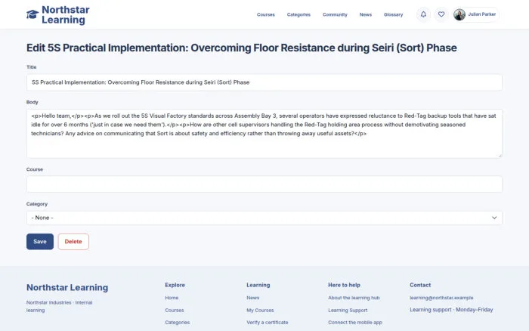Click the Northstar Learning header brand text
Image resolution: width=529 pixels, height=331 pixels.
point(66,15)
